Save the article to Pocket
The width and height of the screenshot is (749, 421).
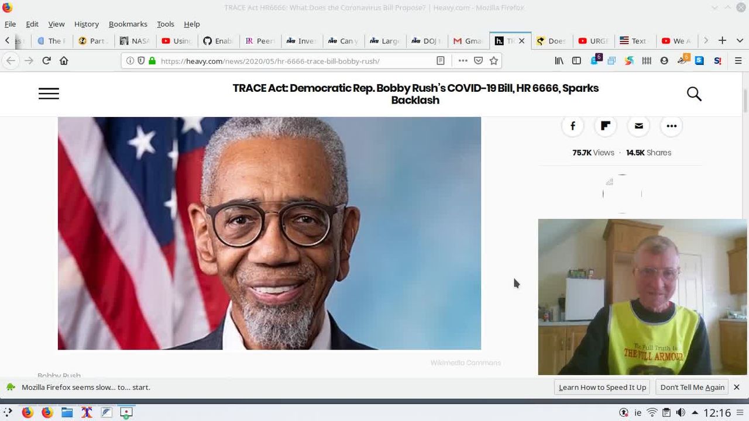pos(478,61)
